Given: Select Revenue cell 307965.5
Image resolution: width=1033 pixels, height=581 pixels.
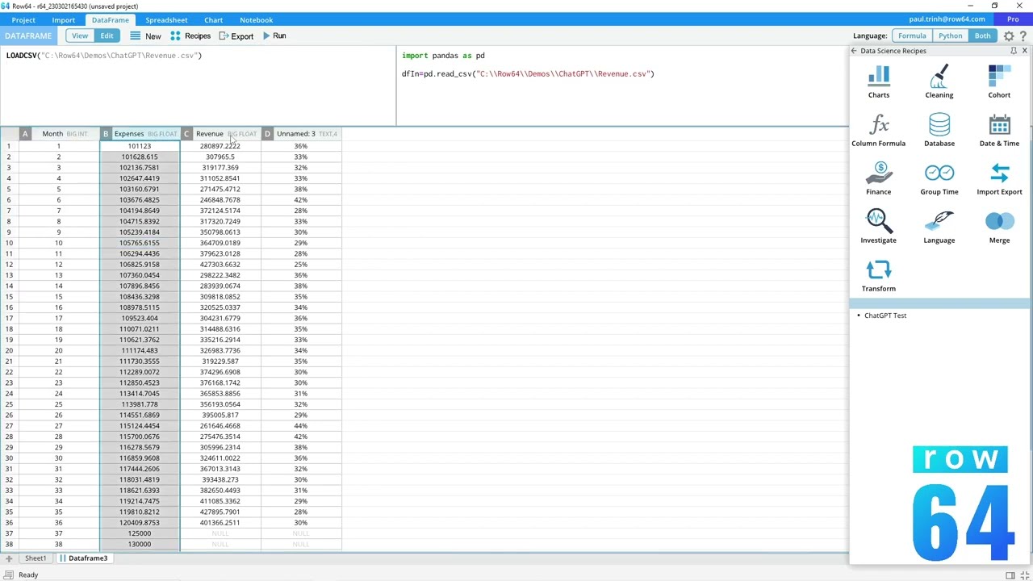Looking at the screenshot, I should [x=220, y=157].
